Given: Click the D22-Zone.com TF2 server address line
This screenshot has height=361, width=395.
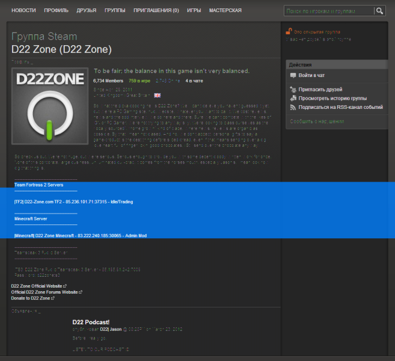Looking at the screenshot, I should (x=73, y=202).
